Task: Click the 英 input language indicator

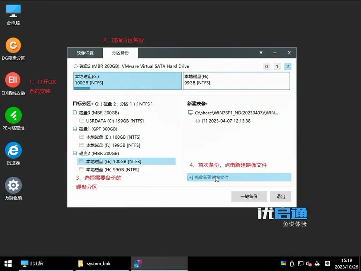Action: tap(317, 264)
